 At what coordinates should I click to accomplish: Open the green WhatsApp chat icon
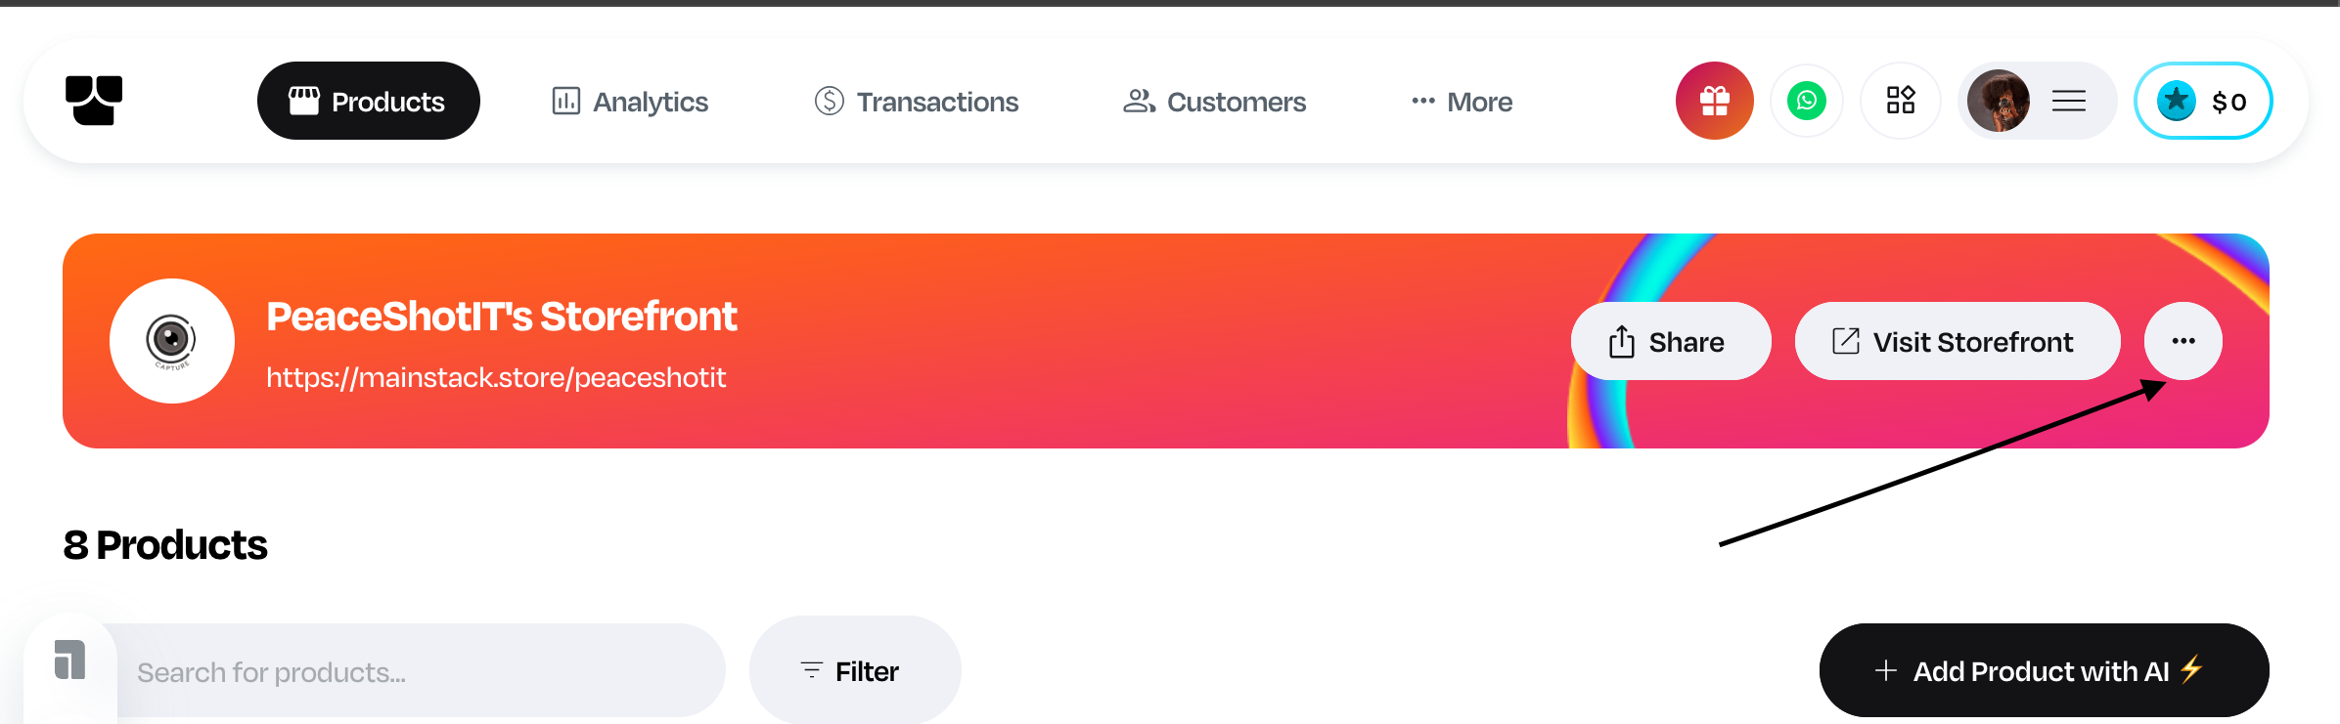click(x=1806, y=101)
